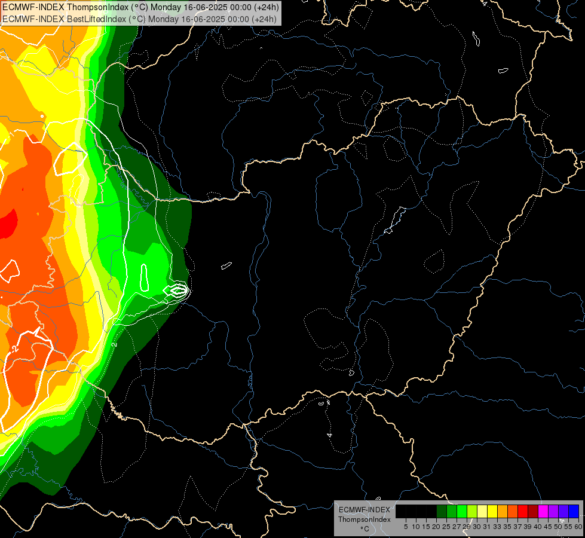Click the ECMWF-INDEX label in the legend
585x538 pixels.
[365, 510]
